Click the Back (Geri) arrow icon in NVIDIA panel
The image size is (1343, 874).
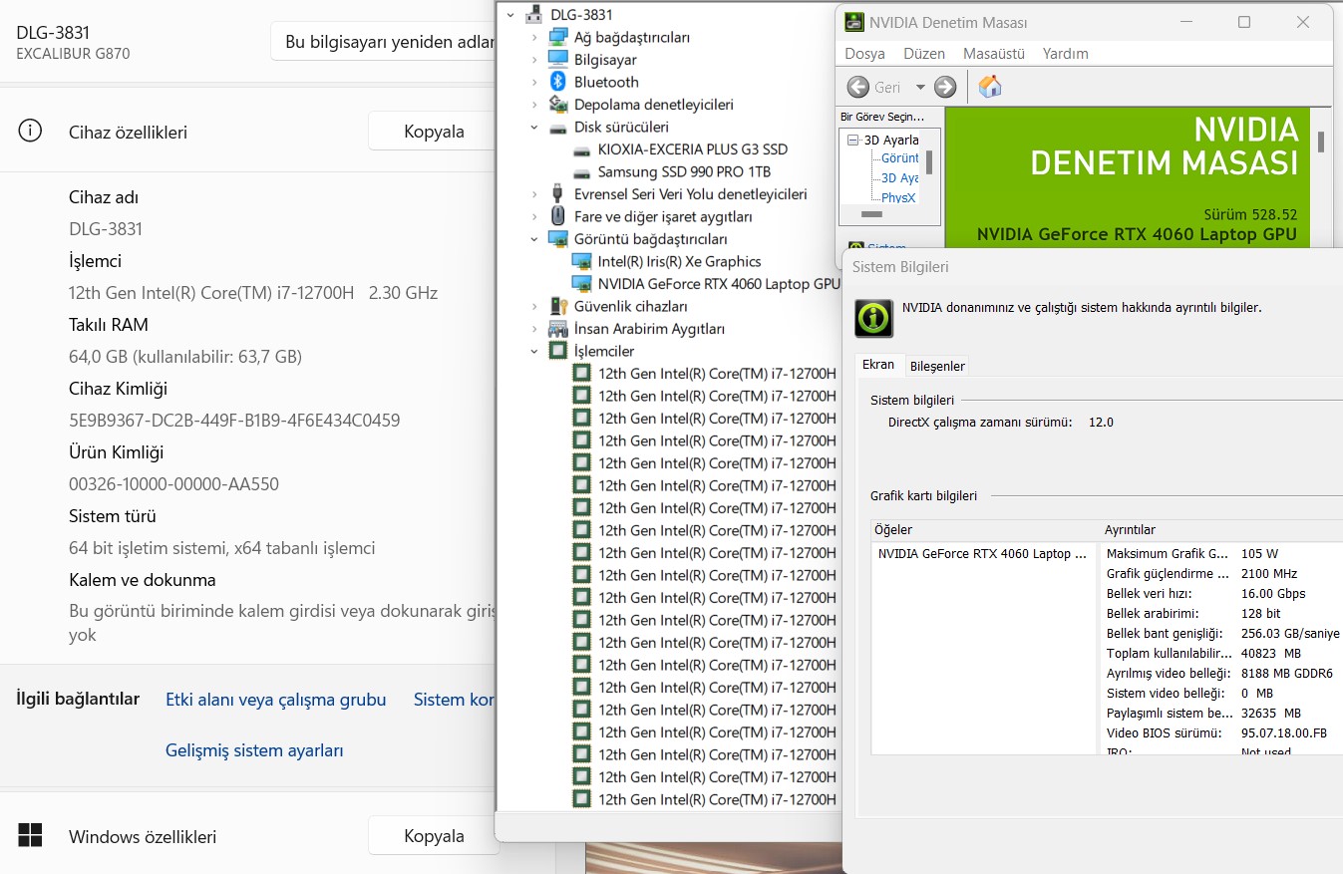pos(857,87)
